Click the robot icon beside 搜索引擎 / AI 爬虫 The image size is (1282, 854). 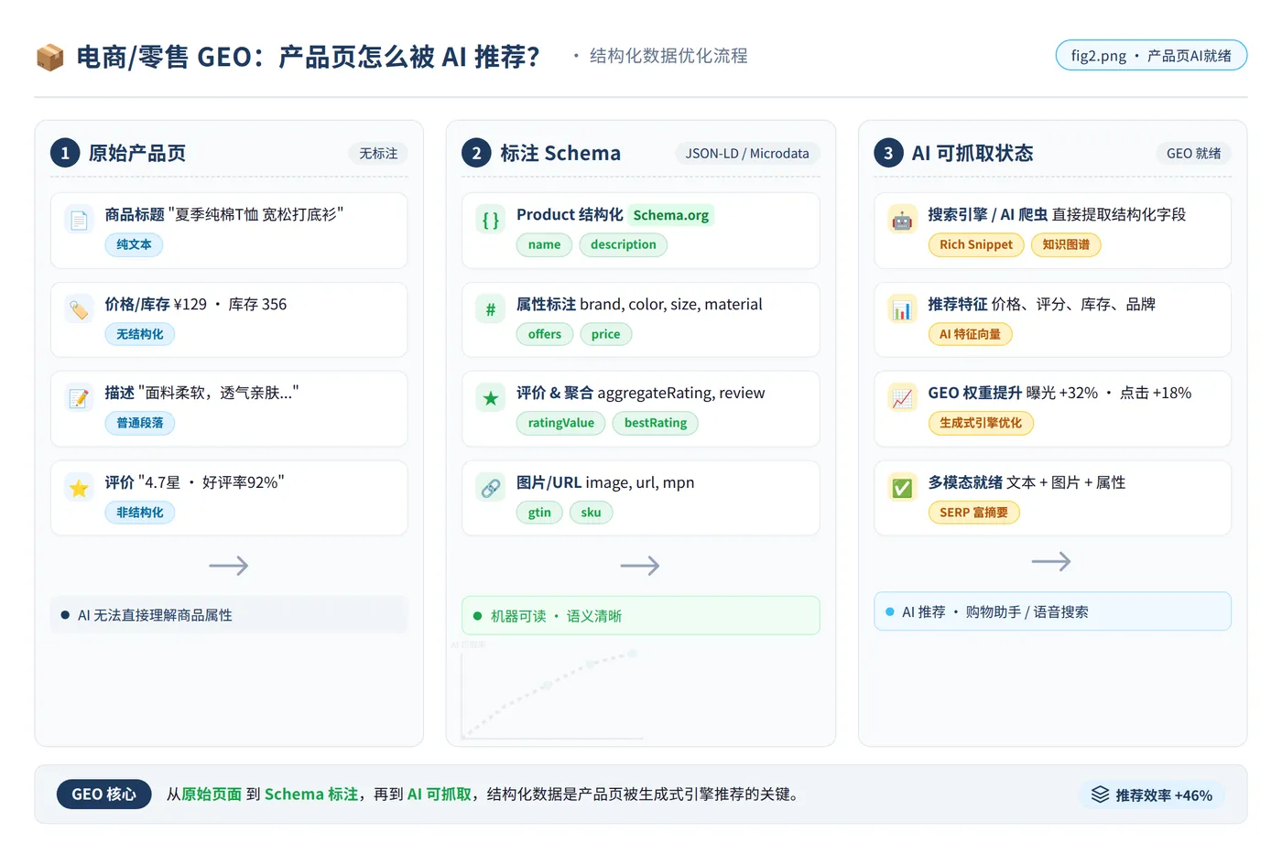pyautogui.click(x=903, y=221)
